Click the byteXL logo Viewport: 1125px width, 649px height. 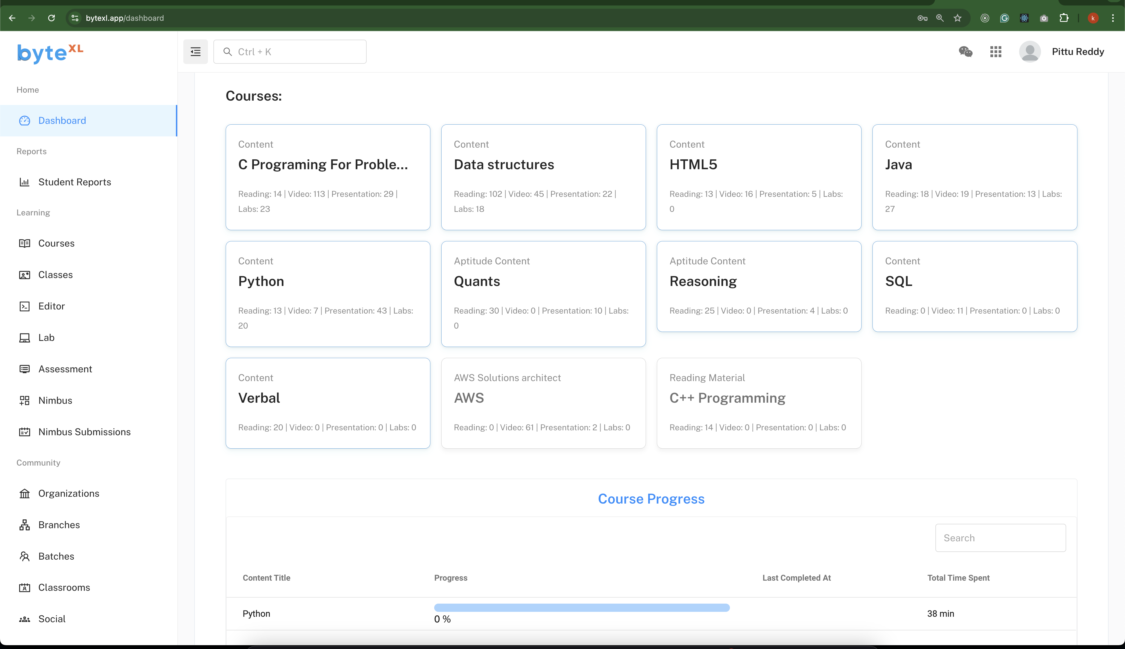[50, 52]
